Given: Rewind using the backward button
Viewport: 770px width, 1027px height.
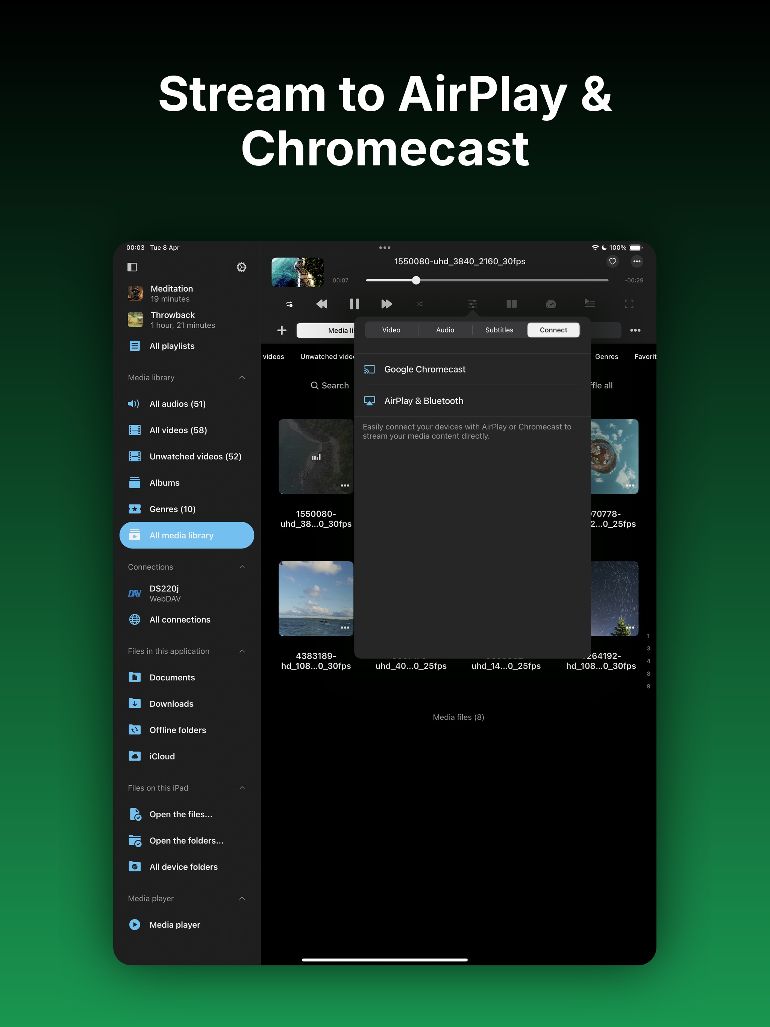Looking at the screenshot, I should 321,304.
